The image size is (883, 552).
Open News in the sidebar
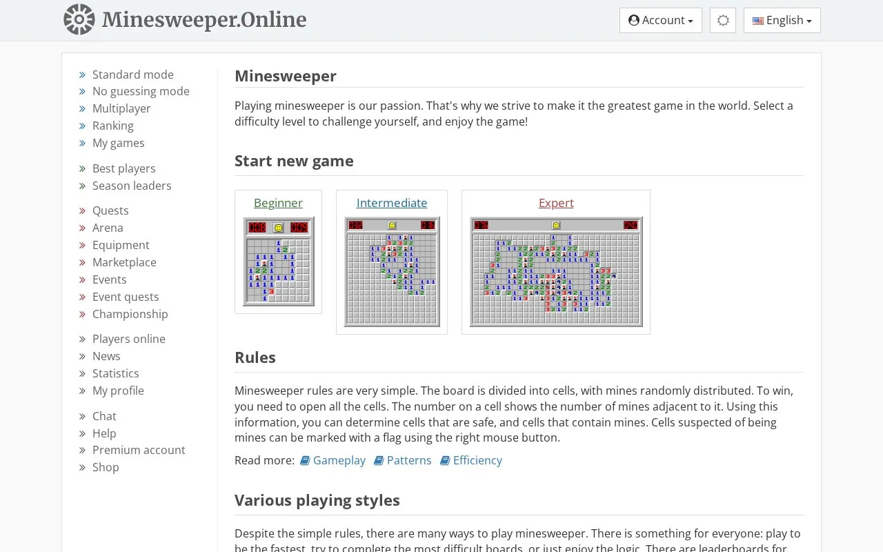tap(106, 356)
